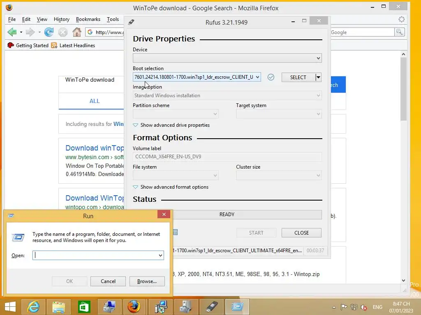Click the ISO checksum checkmark icon in Rufus
The width and height of the screenshot is (421, 315).
tap(271, 77)
